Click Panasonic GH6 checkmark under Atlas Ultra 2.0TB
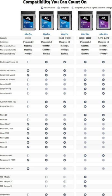Image resolution: width=112 pixels, height=196 pixels. (103, 155)
